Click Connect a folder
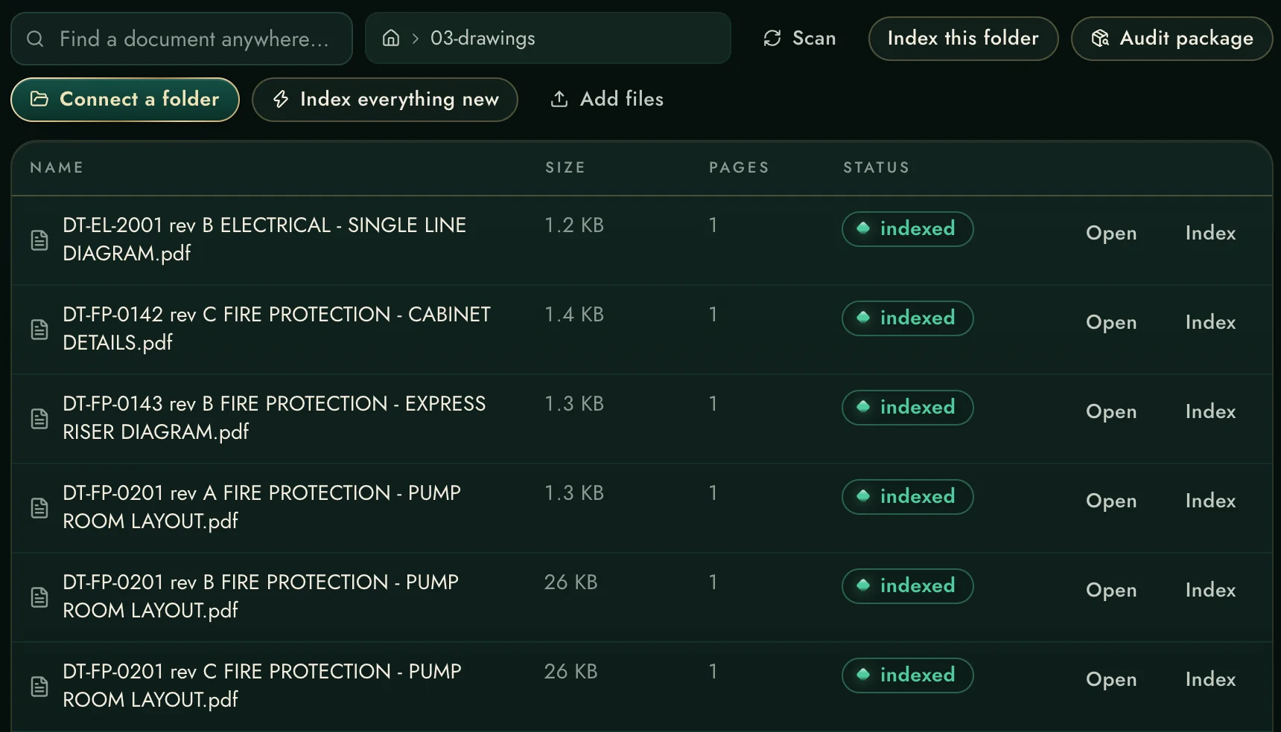 click(x=125, y=99)
